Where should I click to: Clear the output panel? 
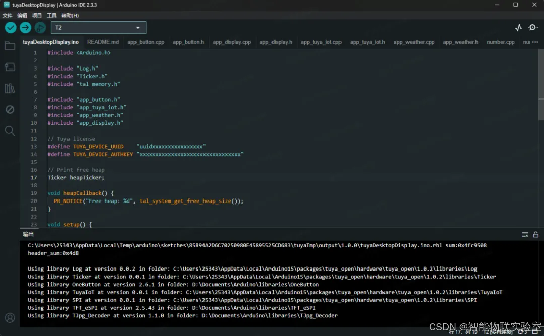525,235
